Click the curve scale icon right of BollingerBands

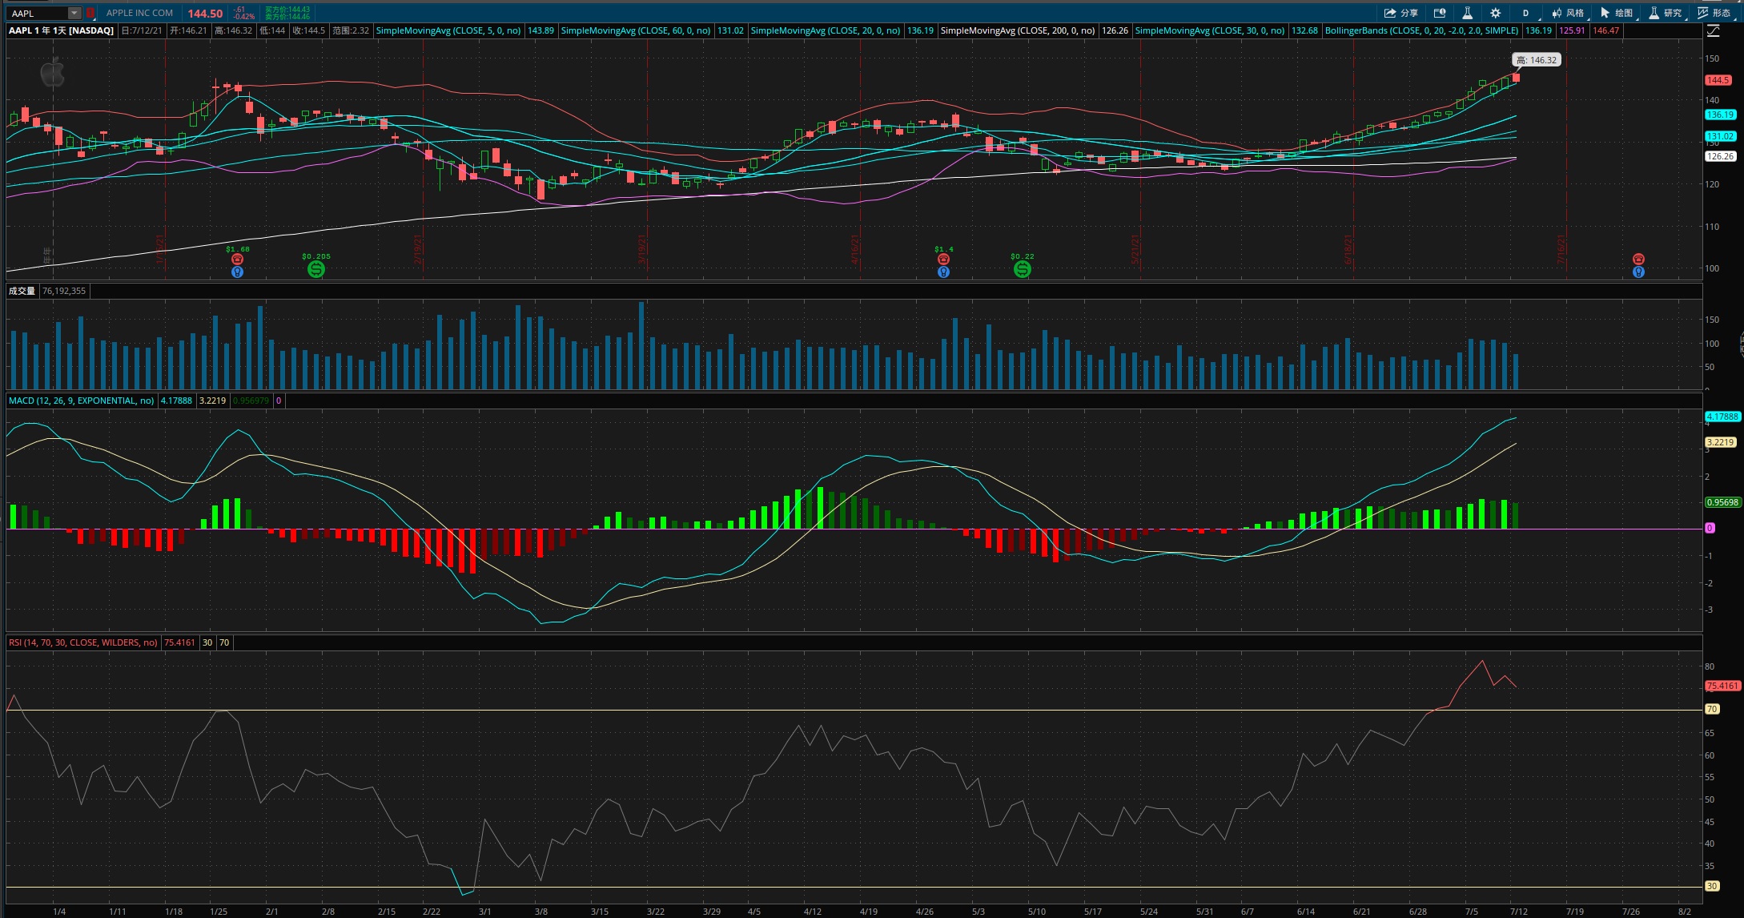pos(1713,30)
